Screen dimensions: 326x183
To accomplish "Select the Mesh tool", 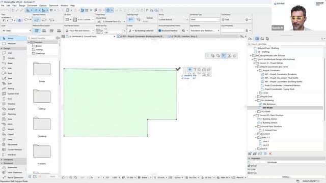I will coord(13,124).
